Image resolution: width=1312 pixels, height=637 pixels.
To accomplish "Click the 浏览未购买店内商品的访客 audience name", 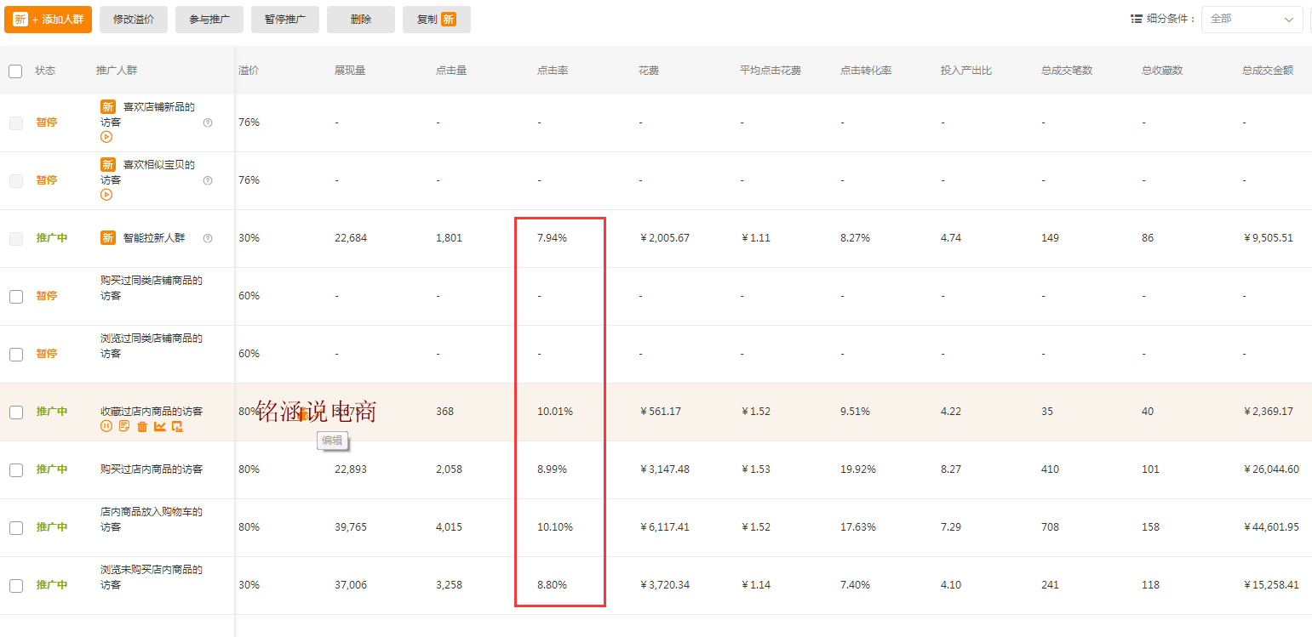I will [x=152, y=577].
